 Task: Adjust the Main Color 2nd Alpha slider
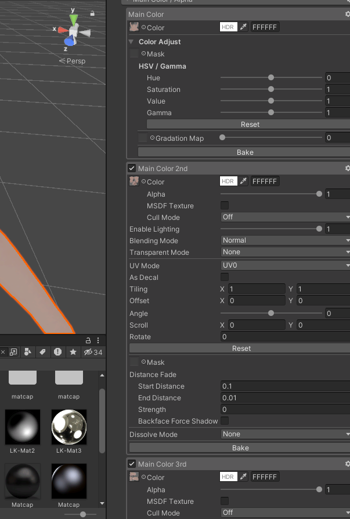[x=319, y=194]
